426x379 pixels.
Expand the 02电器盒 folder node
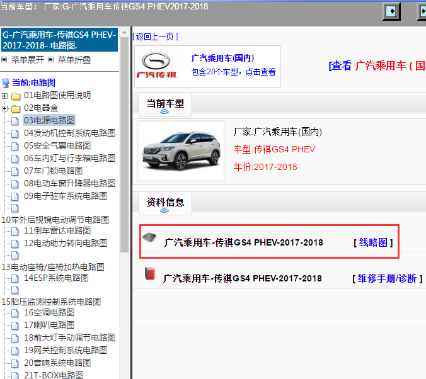pos(4,108)
